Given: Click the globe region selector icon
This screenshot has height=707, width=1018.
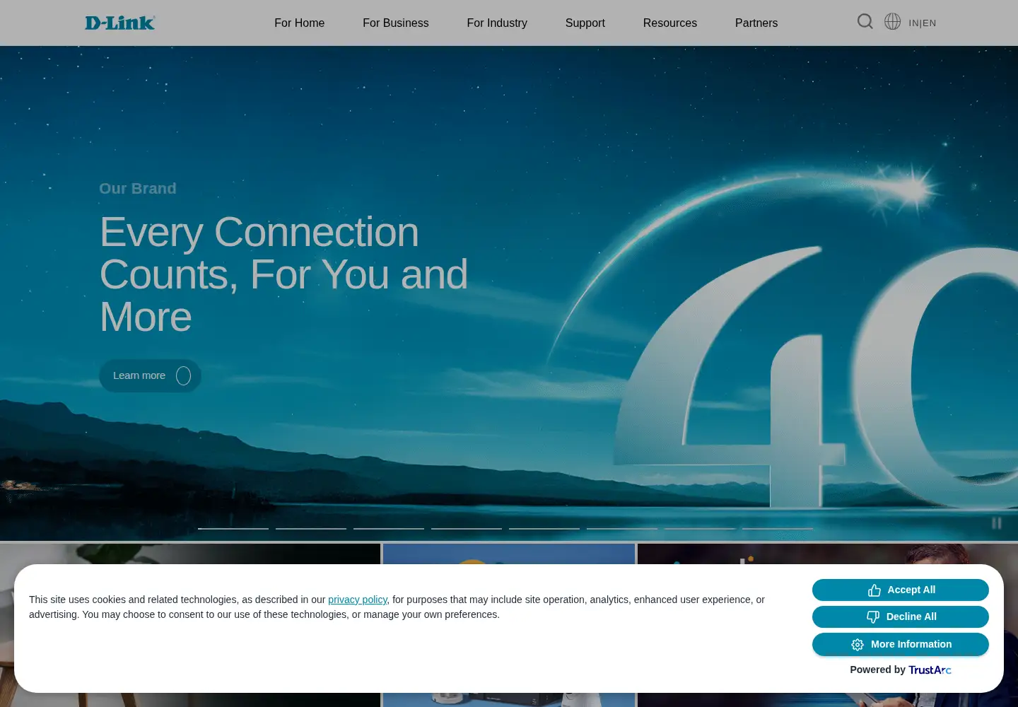Looking at the screenshot, I should tap(893, 22).
